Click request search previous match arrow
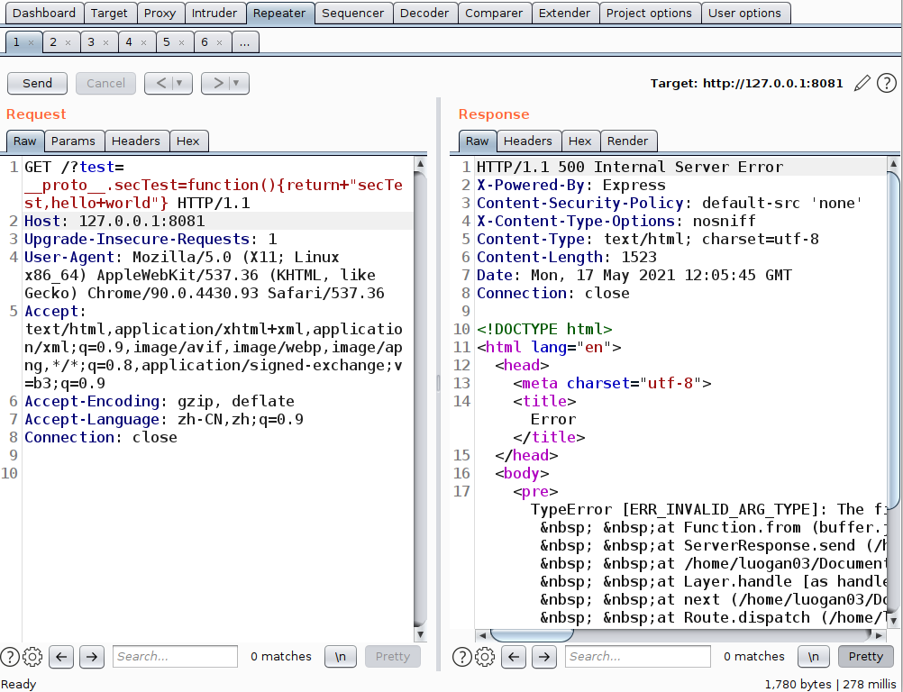The image size is (903, 692). coord(61,657)
